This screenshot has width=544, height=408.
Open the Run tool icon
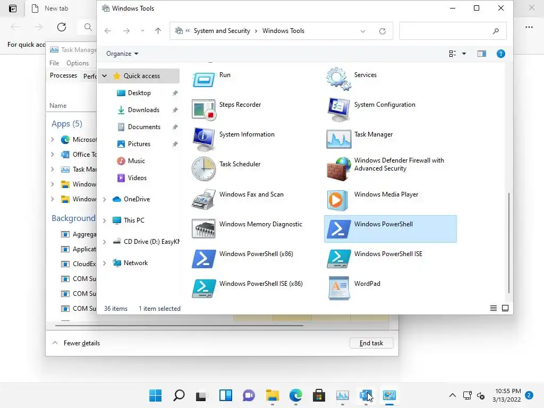pyautogui.click(x=203, y=80)
